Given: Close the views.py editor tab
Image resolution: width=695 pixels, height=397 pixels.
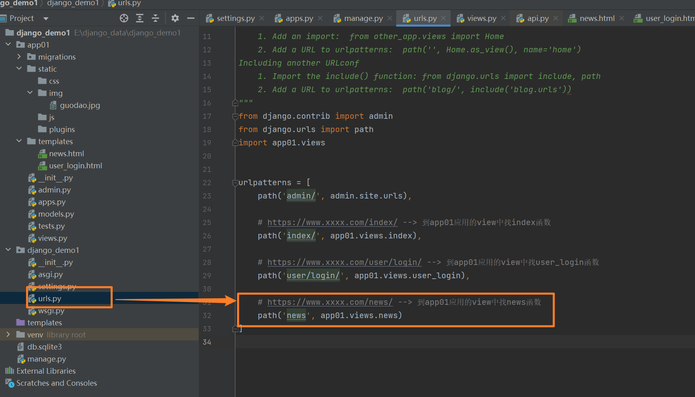Looking at the screenshot, I should click(503, 18).
